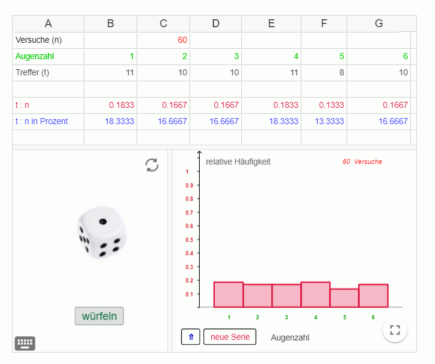Select the Augenzahl label cell

tap(48, 57)
